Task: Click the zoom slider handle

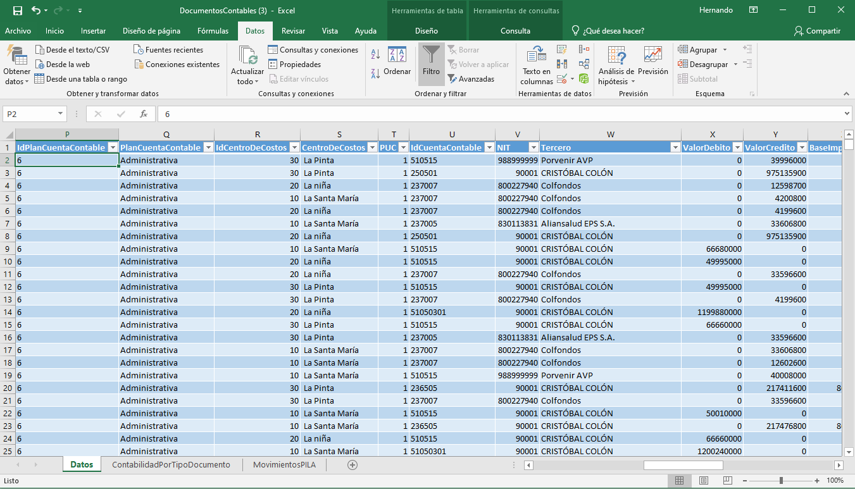Action: click(x=781, y=481)
